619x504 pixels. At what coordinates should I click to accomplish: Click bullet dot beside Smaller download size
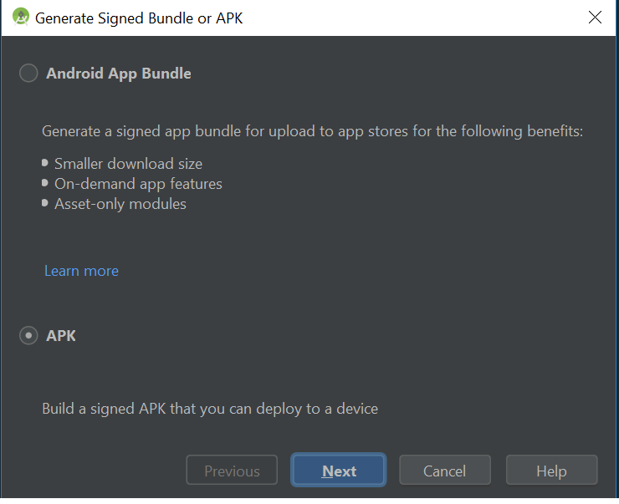coord(45,163)
